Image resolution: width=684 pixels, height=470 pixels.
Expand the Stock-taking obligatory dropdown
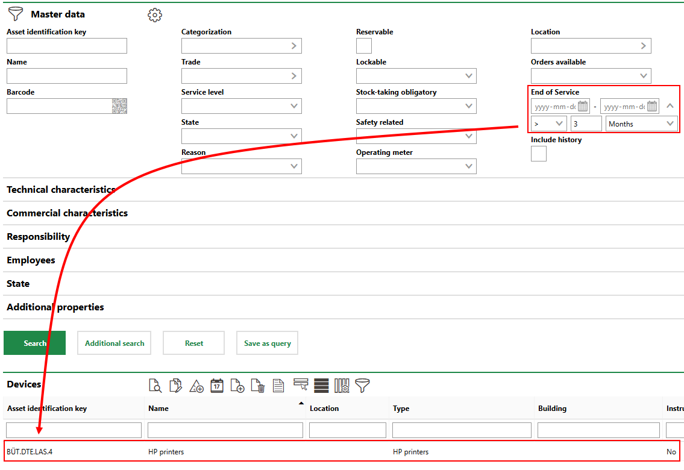416,106
